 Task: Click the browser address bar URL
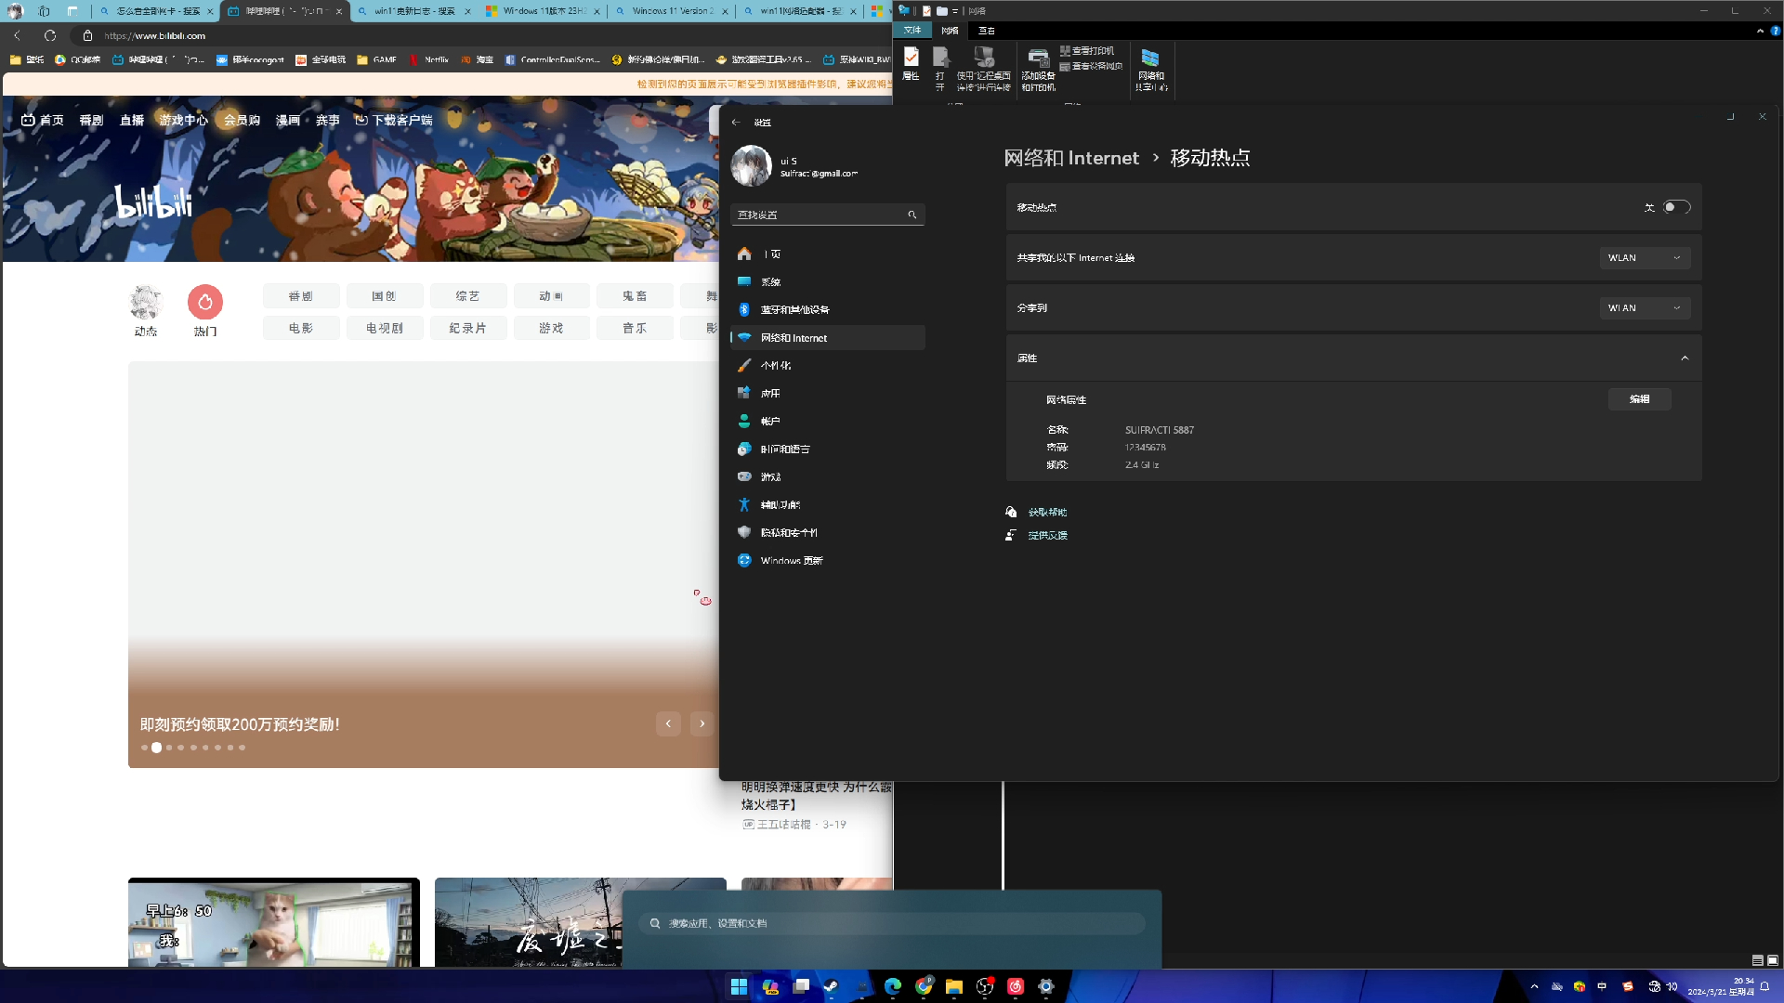154,35
